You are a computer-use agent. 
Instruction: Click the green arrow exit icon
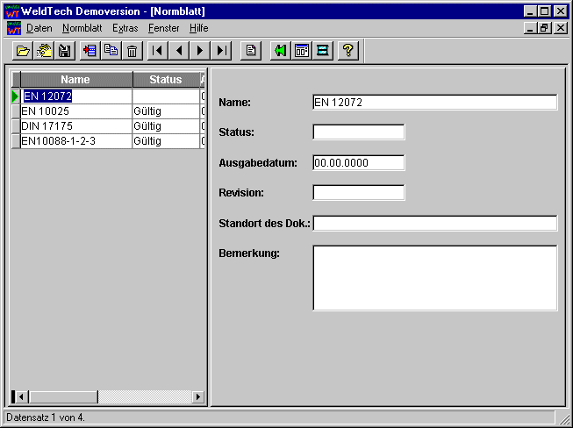(280, 51)
